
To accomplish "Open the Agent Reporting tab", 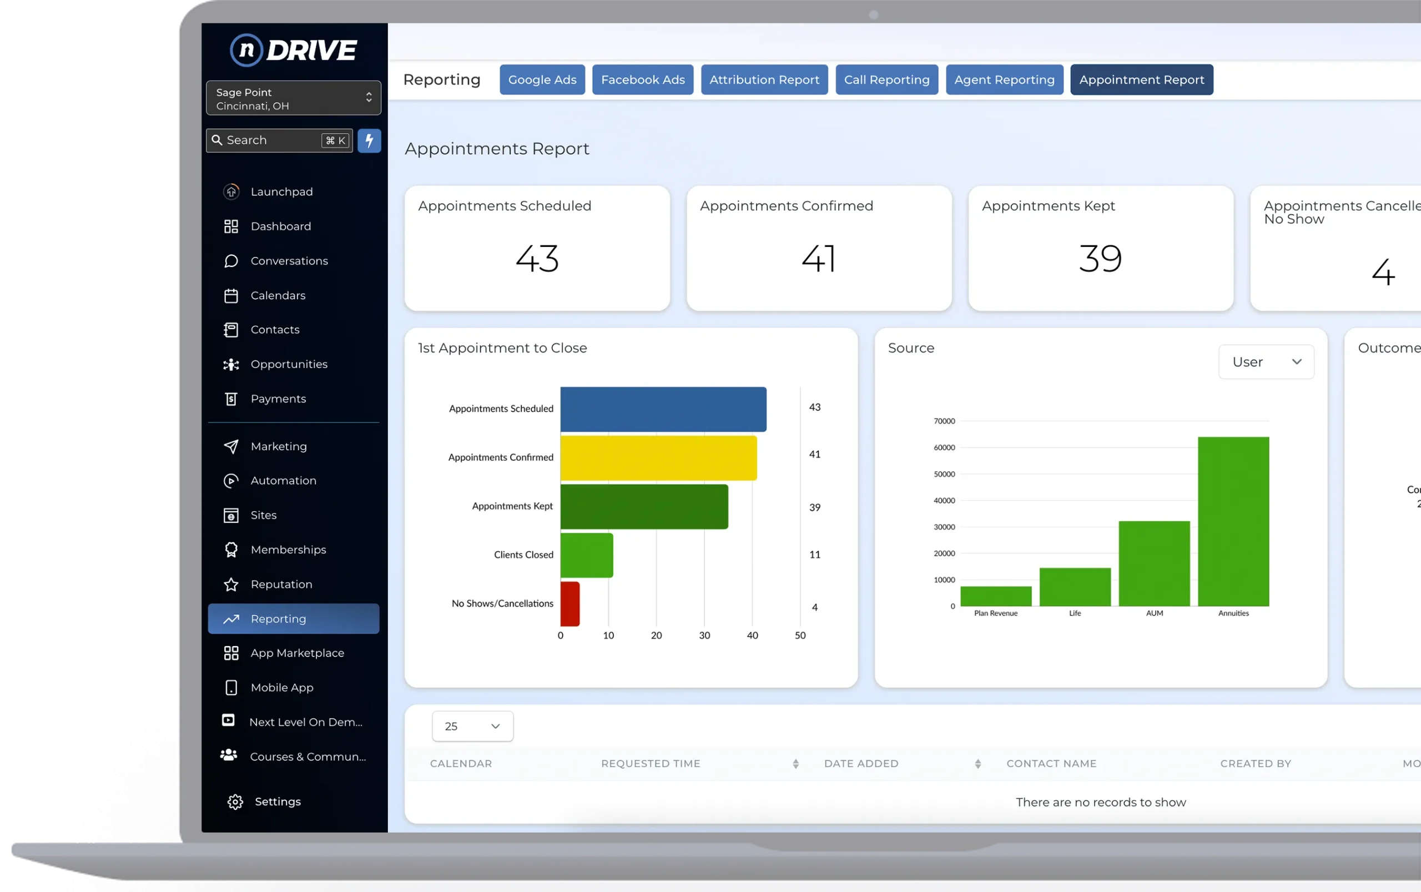I will pos(1005,79).
